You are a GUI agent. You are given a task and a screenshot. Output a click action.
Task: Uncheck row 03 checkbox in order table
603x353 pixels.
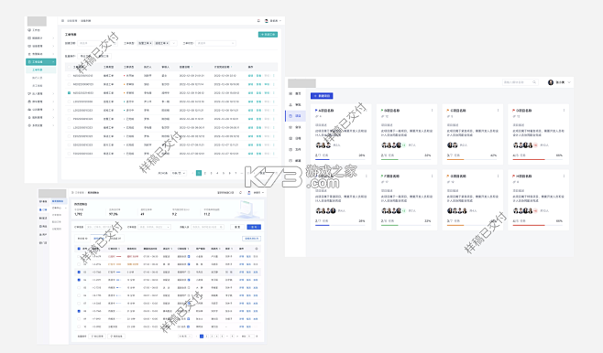79,272
